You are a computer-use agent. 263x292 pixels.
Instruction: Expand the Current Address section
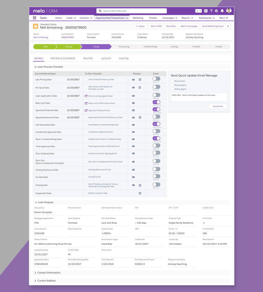click(x=35, y=281)
